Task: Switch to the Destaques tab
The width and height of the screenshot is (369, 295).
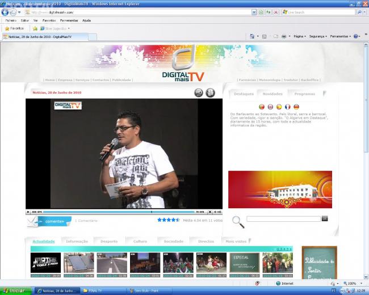Action: point(244,94)
